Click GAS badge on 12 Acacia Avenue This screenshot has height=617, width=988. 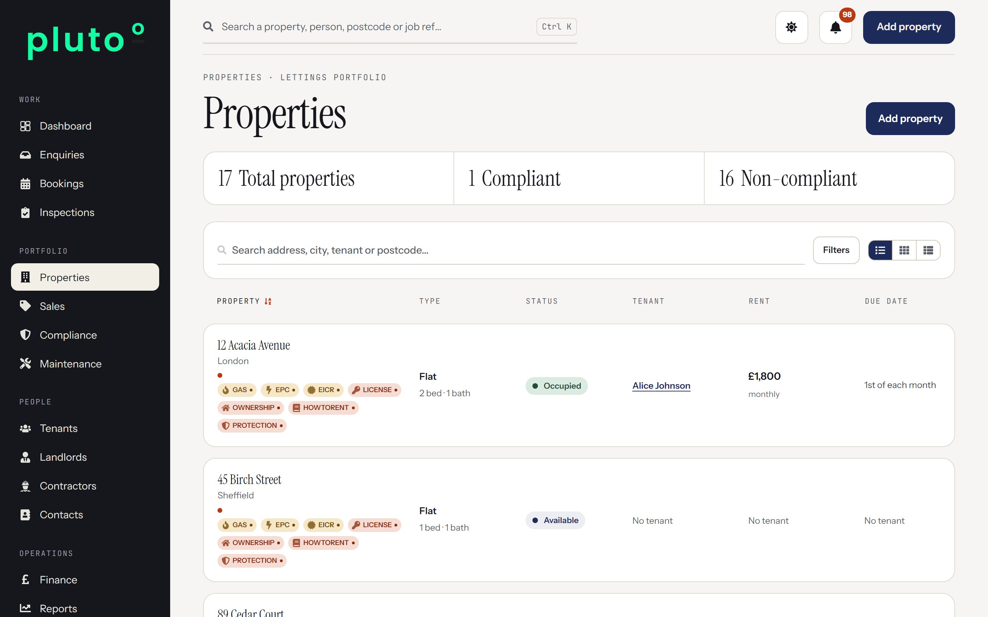tap(237, 390)
